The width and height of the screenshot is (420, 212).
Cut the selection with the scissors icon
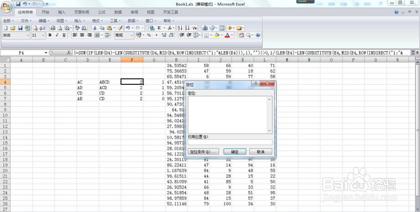(x=95, y=28)
